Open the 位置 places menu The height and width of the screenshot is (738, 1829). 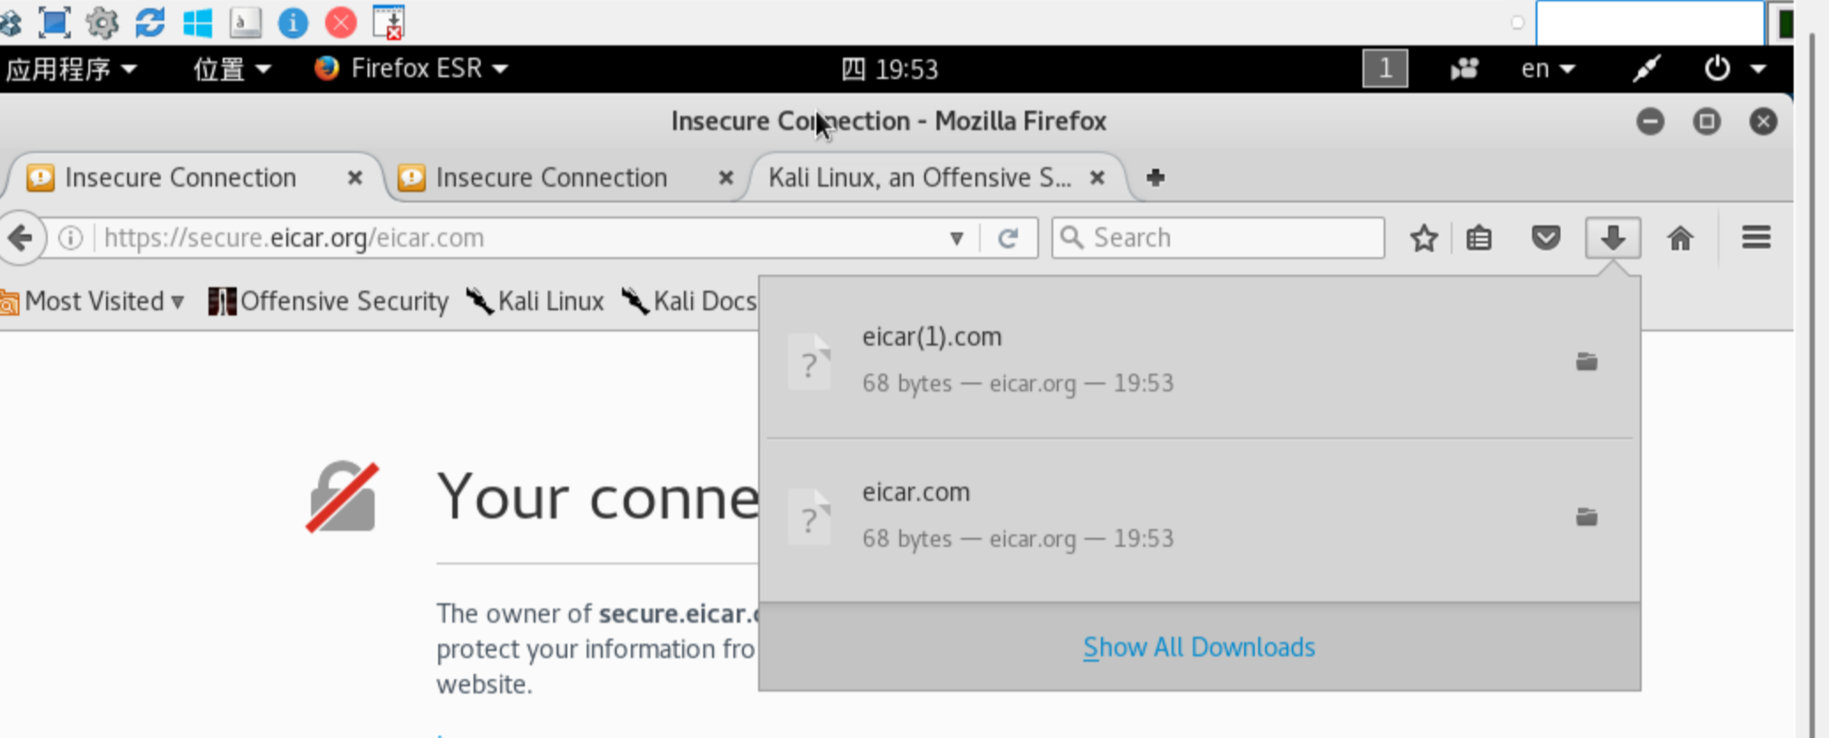232,69
